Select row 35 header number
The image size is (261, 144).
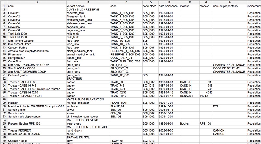(4, 123)
